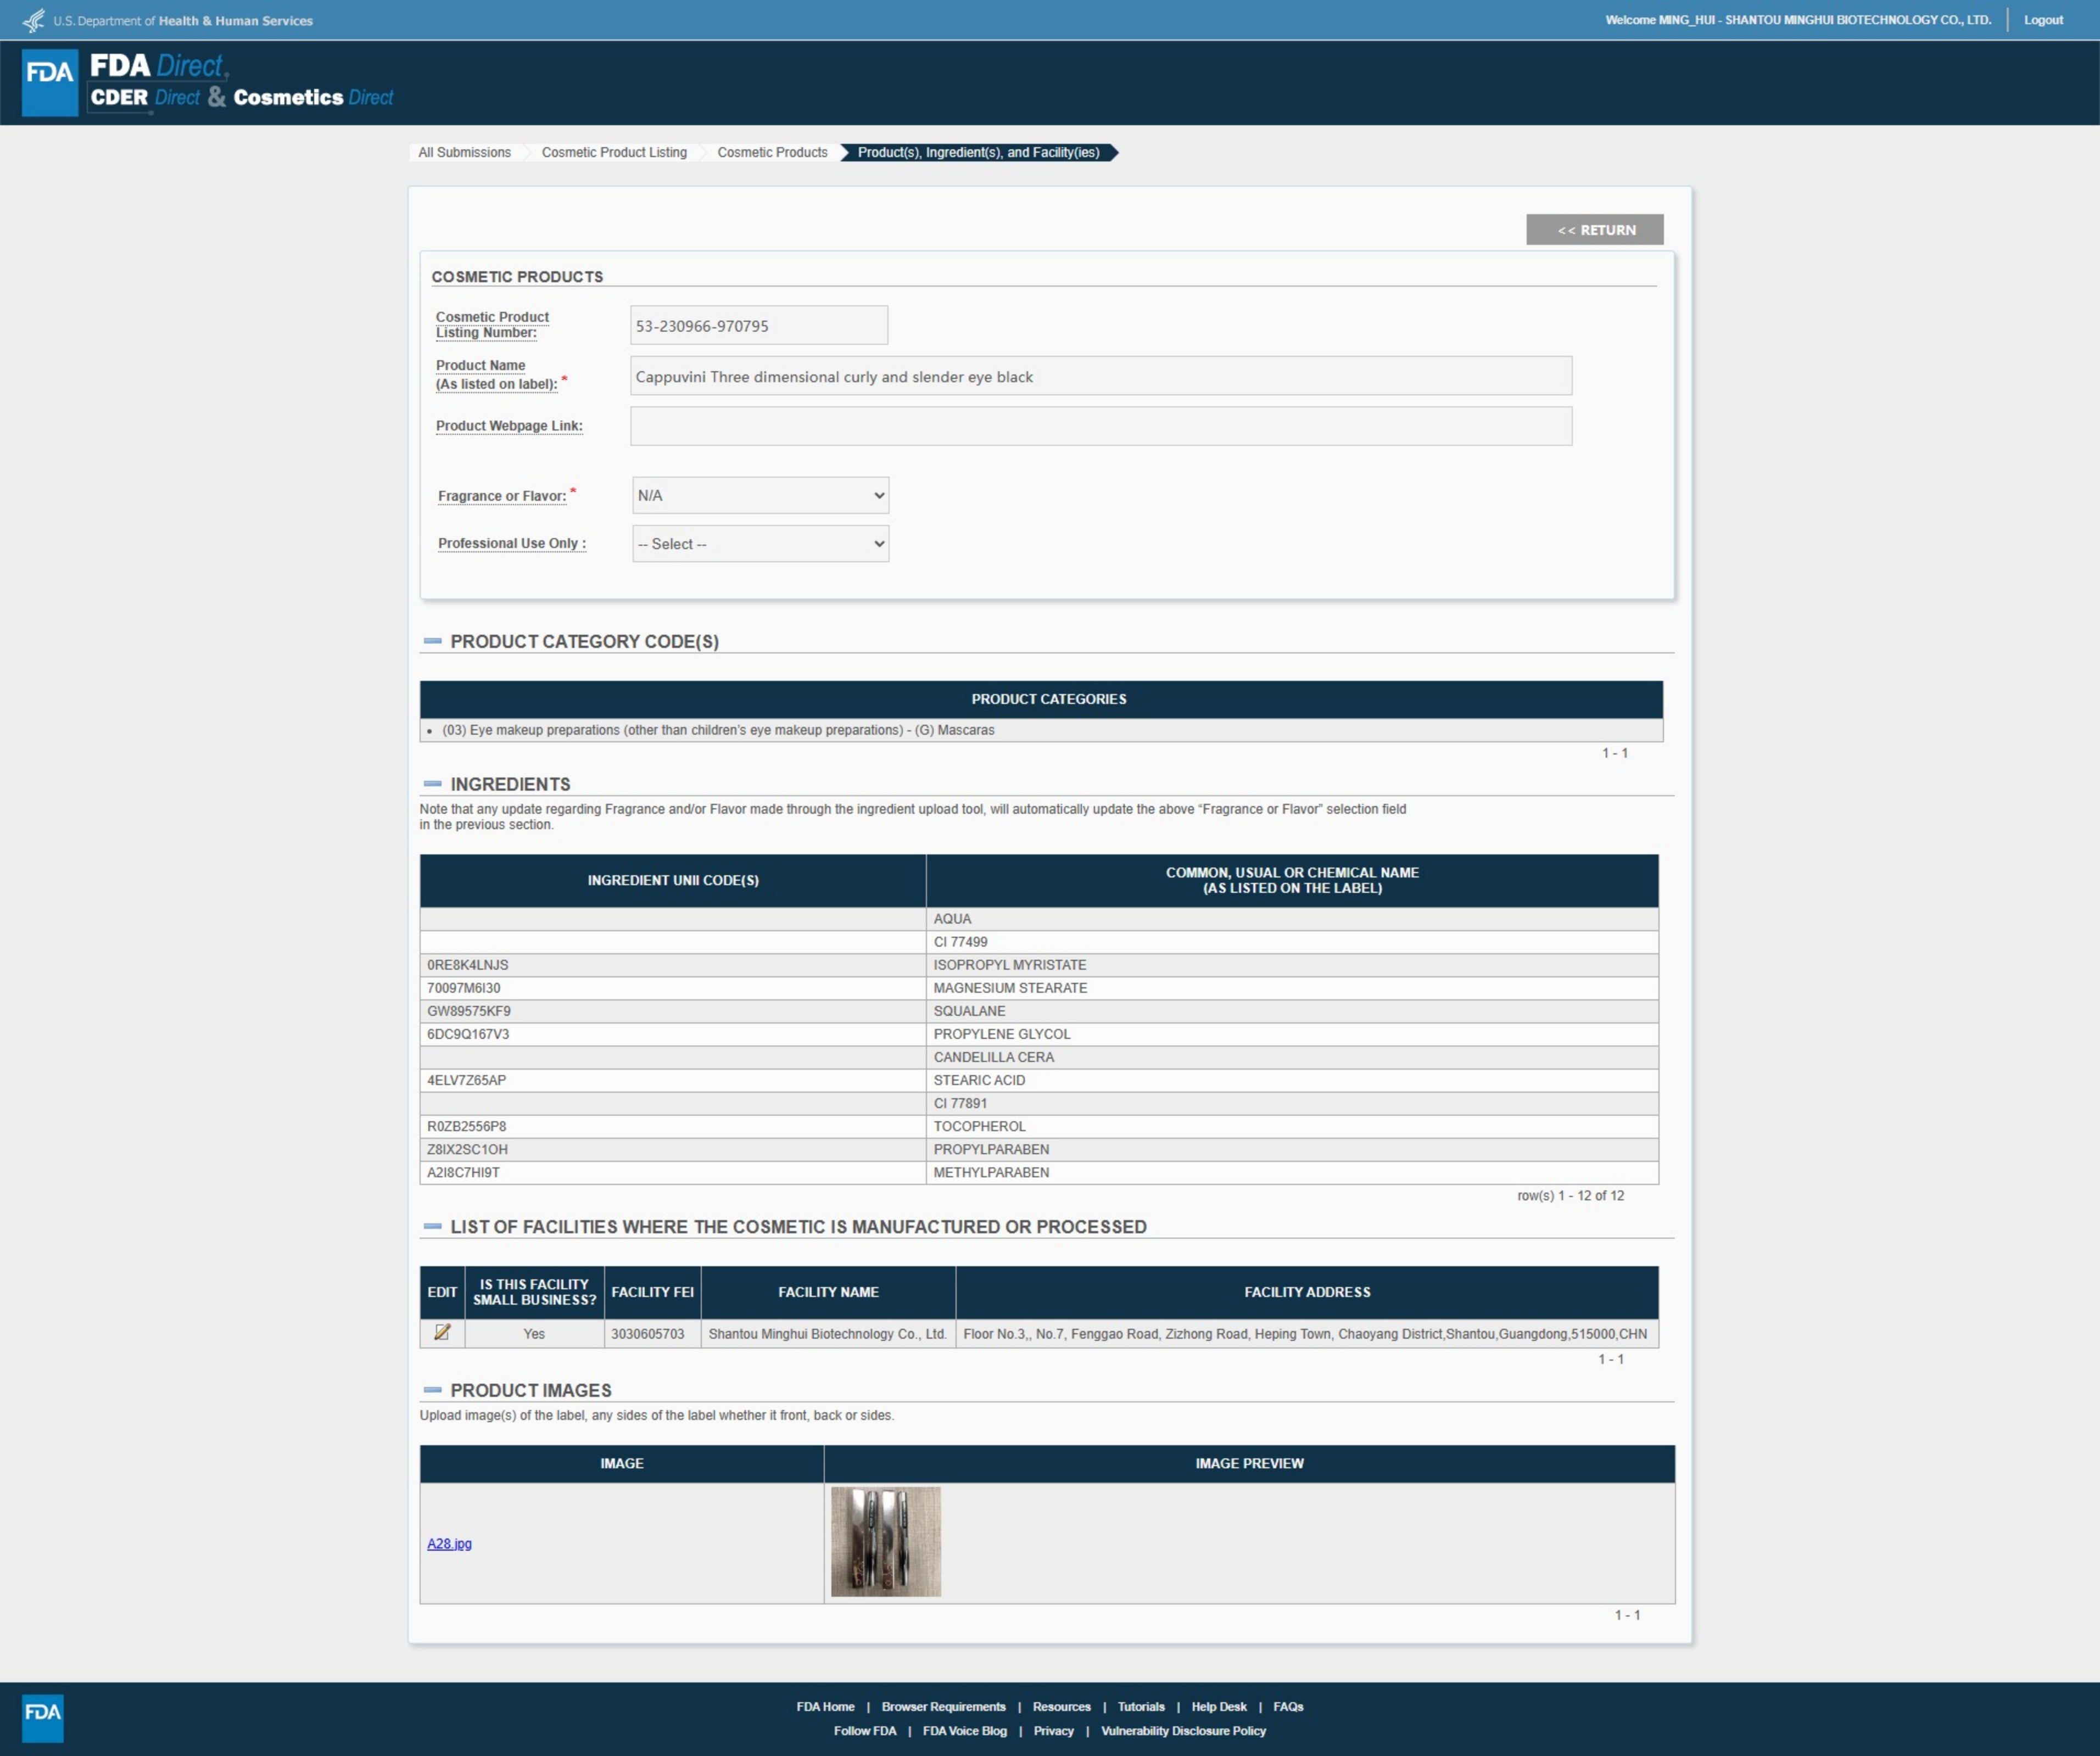Open the Professional Use Only dropdown

pyautogui.click(x=760, y=544)
